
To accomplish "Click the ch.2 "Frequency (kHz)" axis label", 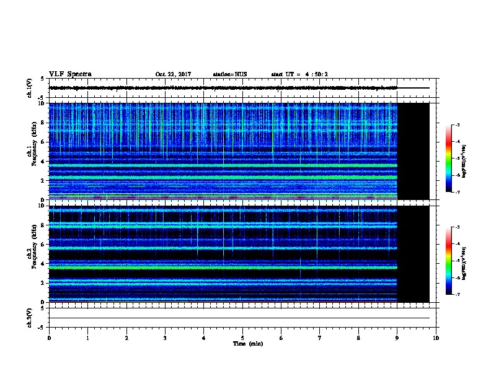I will tap(34, 246).
